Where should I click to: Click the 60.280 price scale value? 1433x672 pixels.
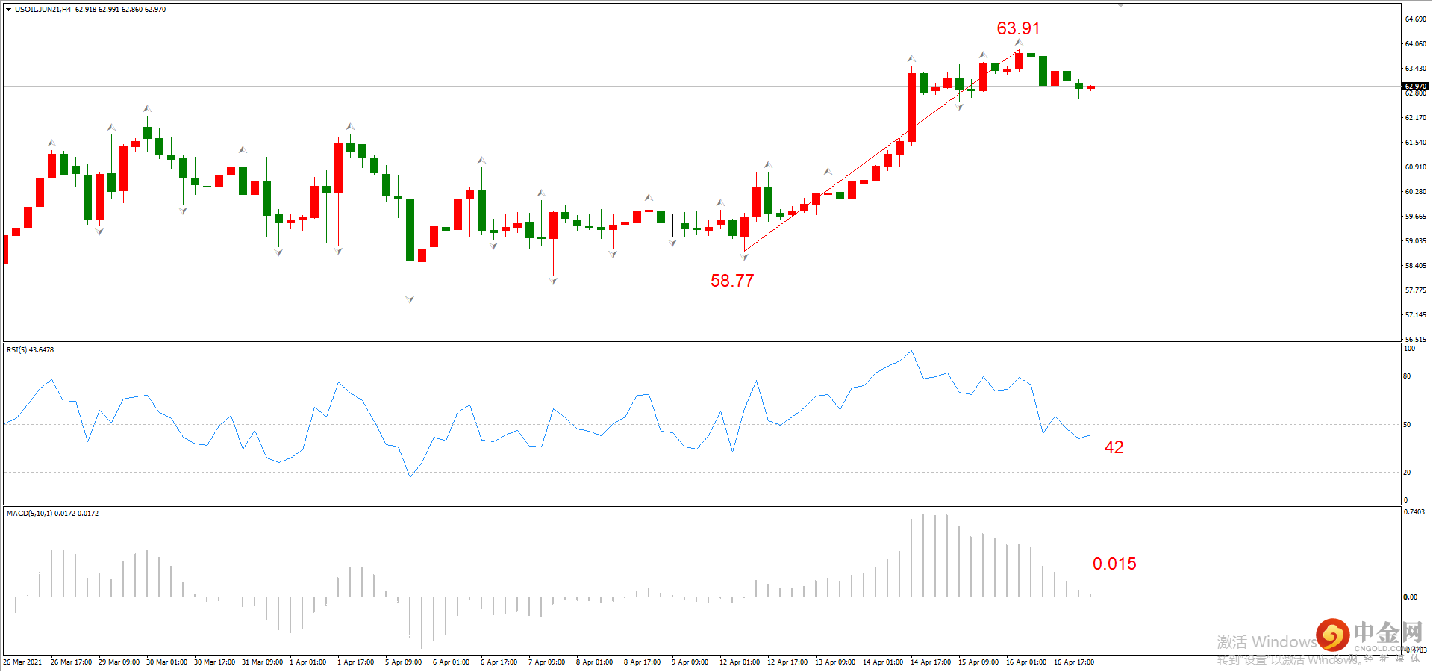[x=1416, y=192]
